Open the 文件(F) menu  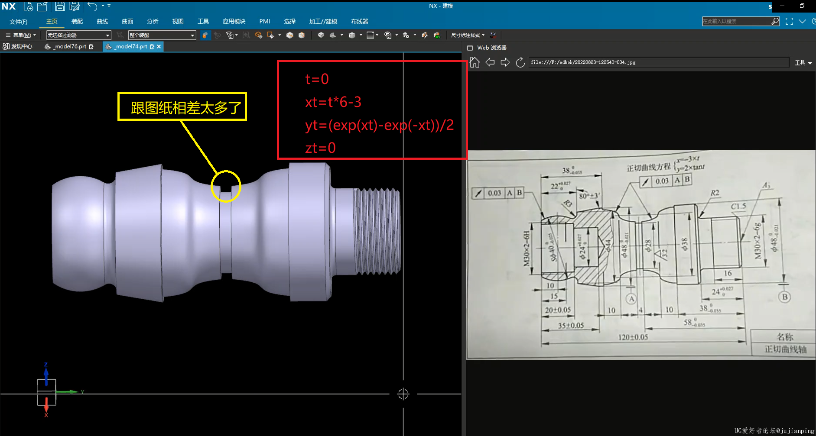pyautogui.click(x=19, y=22)
